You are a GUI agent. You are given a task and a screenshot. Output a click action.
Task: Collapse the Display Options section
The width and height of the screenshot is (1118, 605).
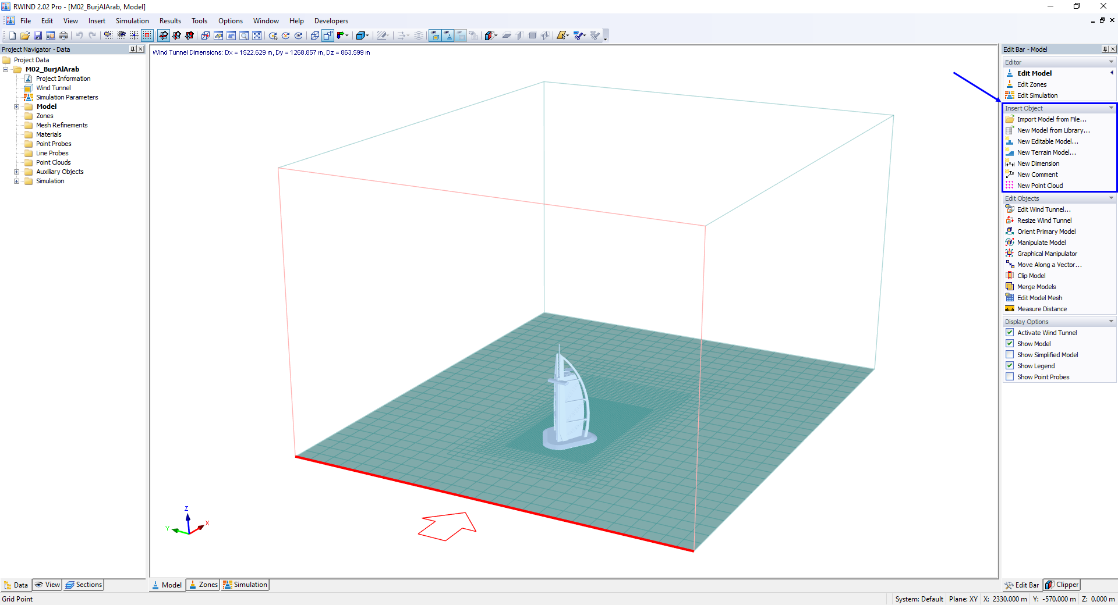pos(1111,322)
